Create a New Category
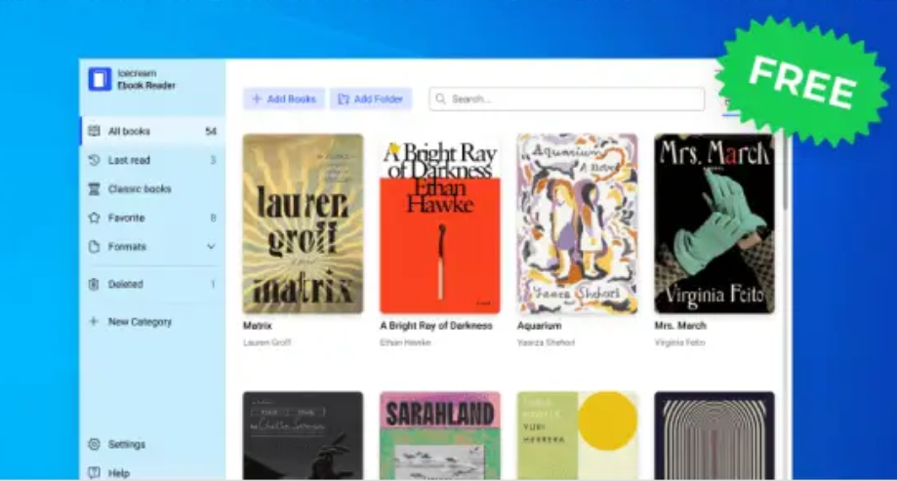The image size is (897, 481). (152, 321)
